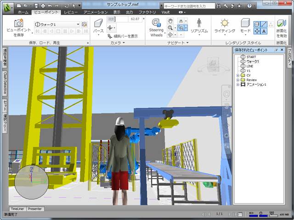Select the リアリズム (Realism) figure icon

coord(199,24)
